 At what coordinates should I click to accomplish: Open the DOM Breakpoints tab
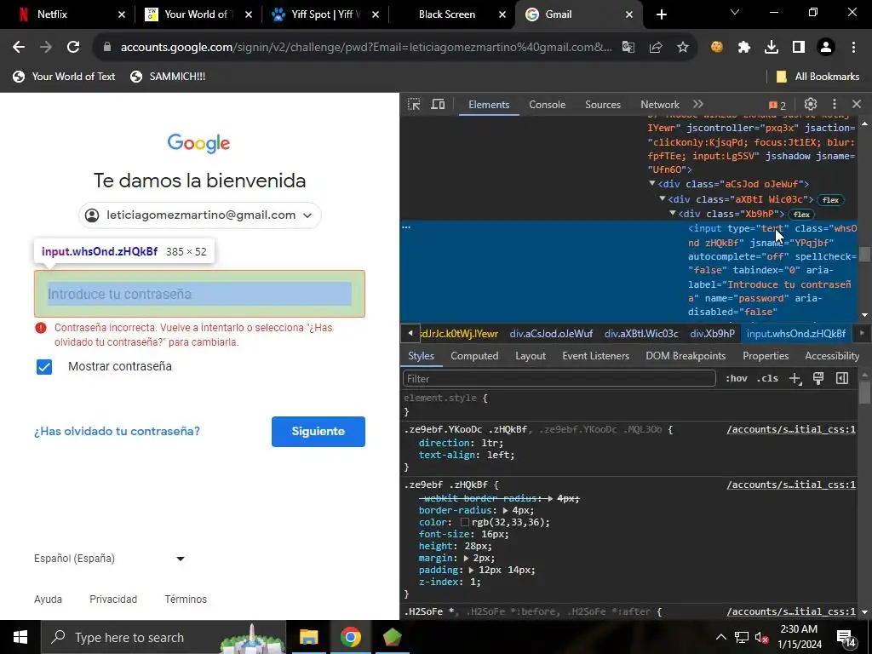[686, 356]
